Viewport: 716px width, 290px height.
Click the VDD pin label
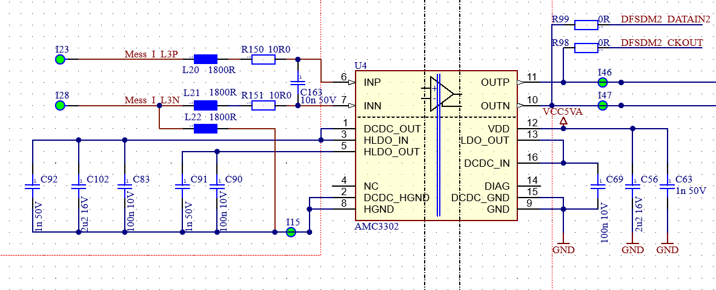(499, 129)
